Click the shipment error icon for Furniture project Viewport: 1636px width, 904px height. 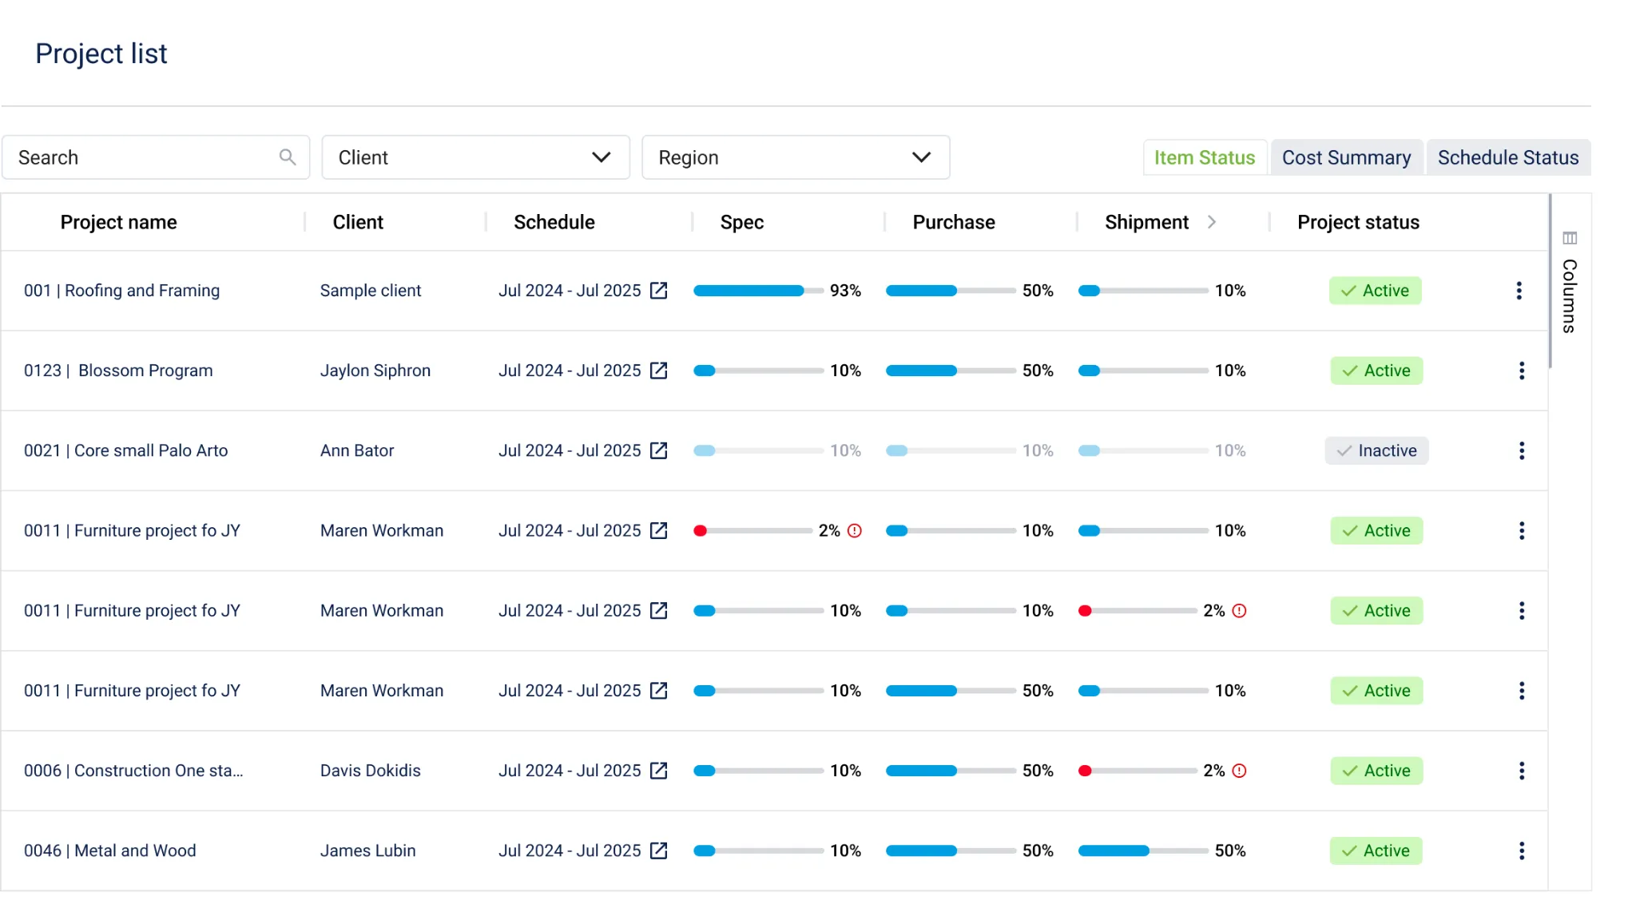[1239, 610]
